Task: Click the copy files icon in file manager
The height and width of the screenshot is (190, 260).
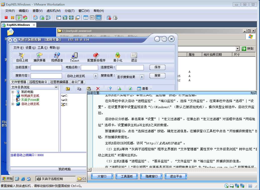Action: [x=79, y=89]
